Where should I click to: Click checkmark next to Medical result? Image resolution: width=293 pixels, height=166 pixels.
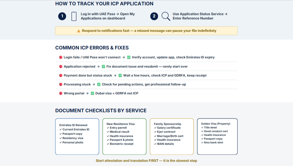108,132
